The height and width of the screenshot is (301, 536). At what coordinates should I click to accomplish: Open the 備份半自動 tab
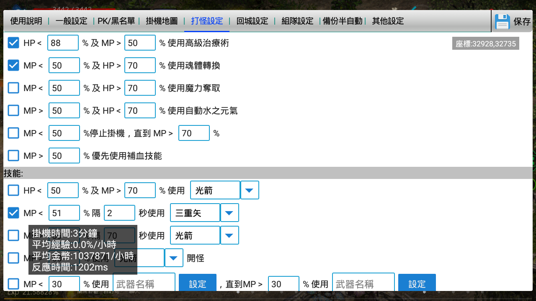click(x=343, y=21)
